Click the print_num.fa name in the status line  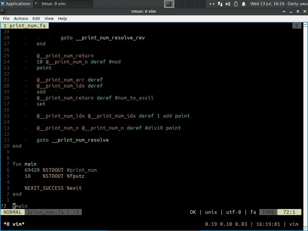(x=46, y=212)
